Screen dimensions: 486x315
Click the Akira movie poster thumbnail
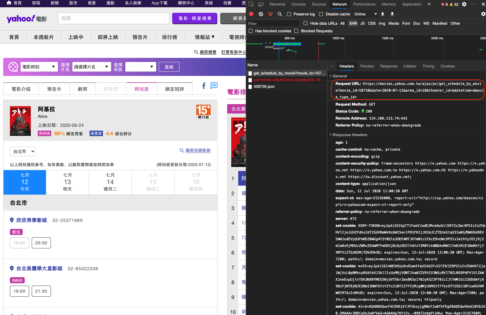[20, 121]
